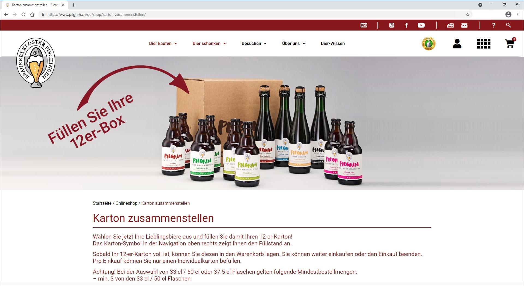
Task: Check the 12er-Karton fill-status grid icon
Action: coord(484,43)
